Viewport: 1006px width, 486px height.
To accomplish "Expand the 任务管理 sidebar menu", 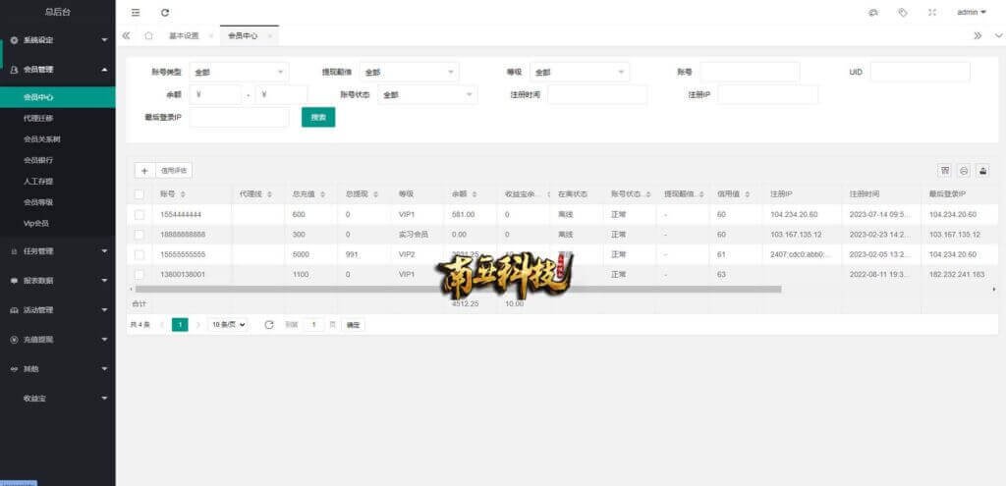I will pos(57,250).
